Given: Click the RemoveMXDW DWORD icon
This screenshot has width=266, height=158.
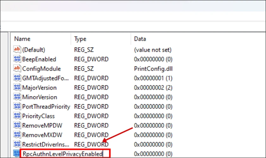Looking at the screenshot, I should 17,135.
